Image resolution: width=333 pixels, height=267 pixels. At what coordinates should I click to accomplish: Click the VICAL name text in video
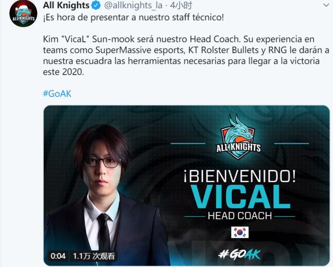tap(241, 197)
